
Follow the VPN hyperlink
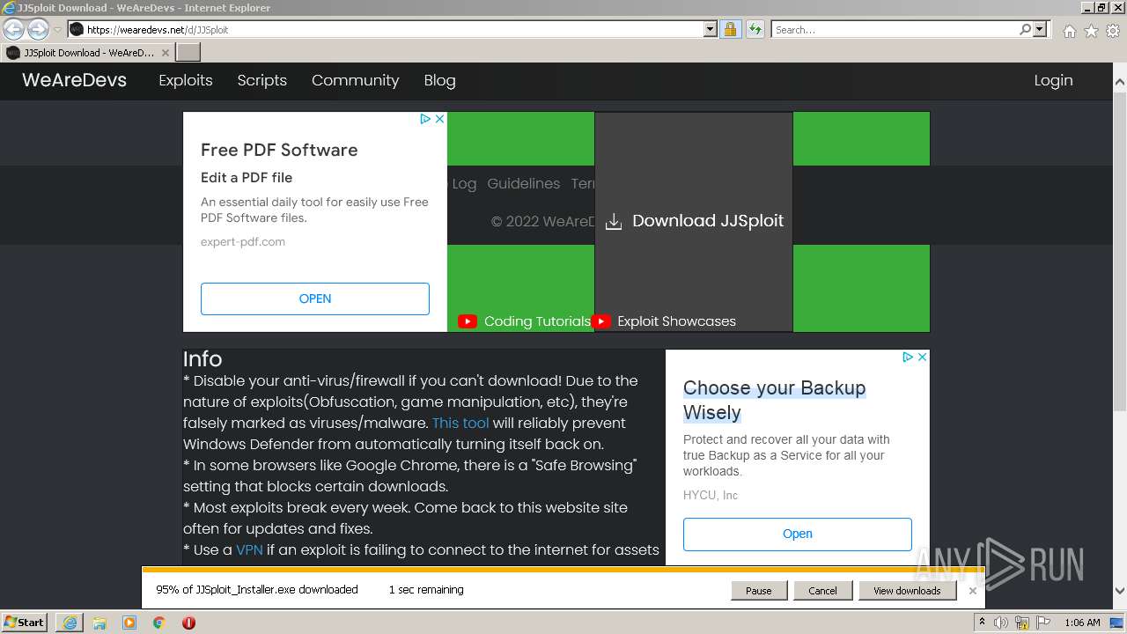249,549
